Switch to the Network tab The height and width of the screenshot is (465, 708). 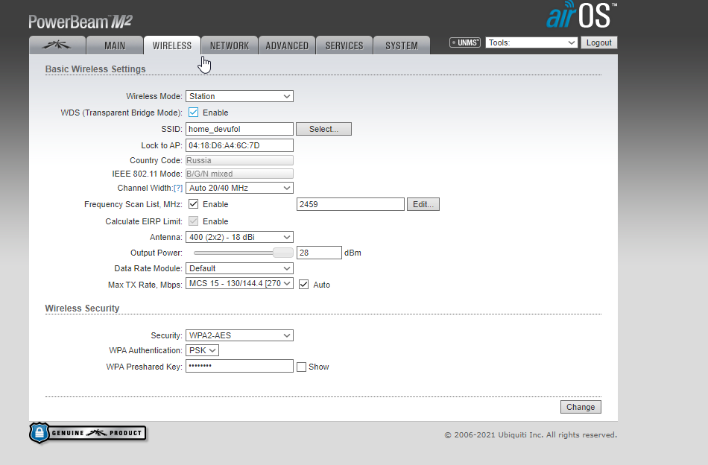pos(230,45)
